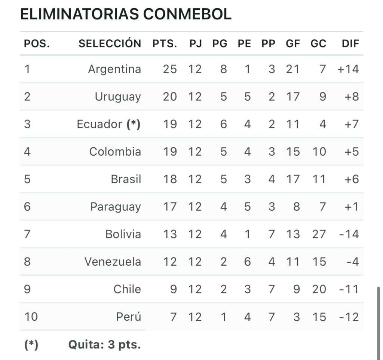Click the Quita: 3 pts. footnote
Viewport: 383px width, 360px height.
pyautogui.click(x=104, y=344)
